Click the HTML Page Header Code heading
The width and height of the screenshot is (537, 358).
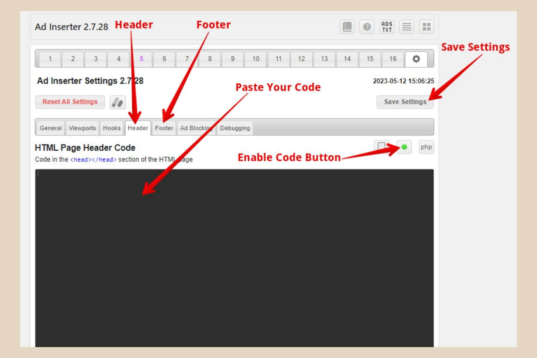[x=85, y=148]
